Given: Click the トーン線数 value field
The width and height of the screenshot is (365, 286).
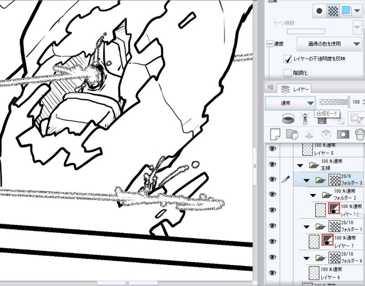Looking at the screenshot, I should [x=306, y=31].
